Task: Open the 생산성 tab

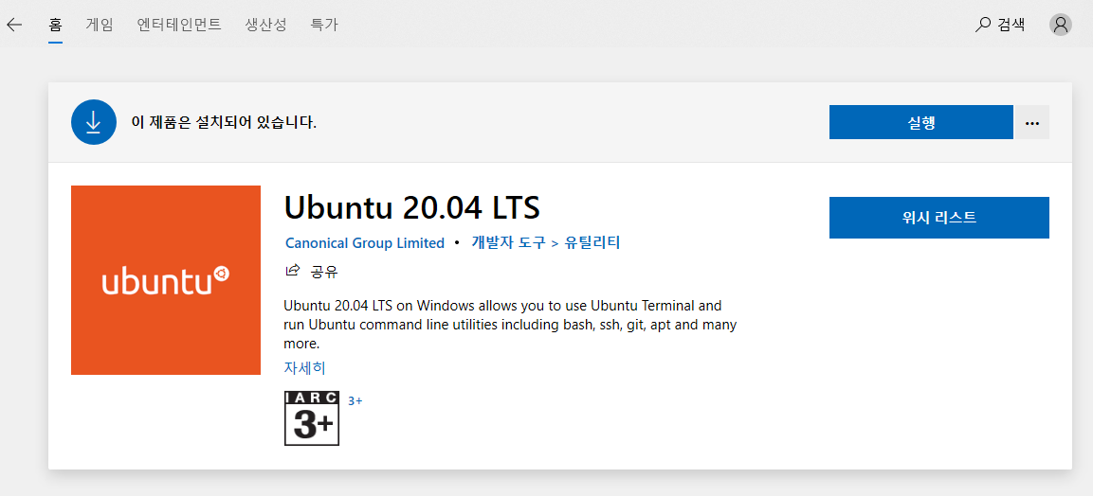Action: (x=265, y=25)
